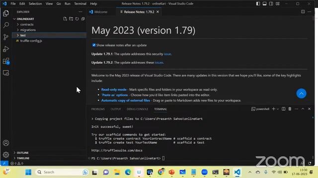Screen dimensions: 318x178
Task: Open Accounts menu icon
Action: point(6,143)
